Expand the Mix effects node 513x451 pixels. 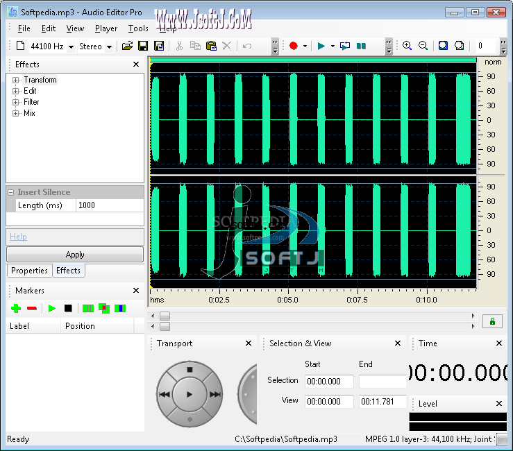click(x=15, y=114)
